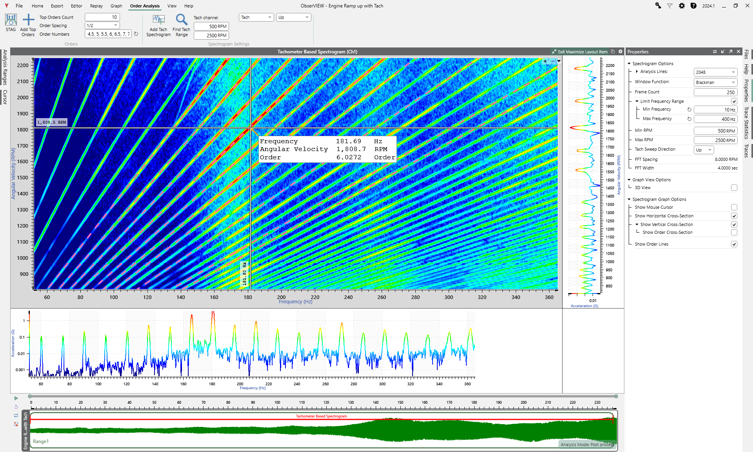Enable the 3D View checkbox
This screenshot has height=452, width=753.
pyautogui.click(x=734, y=188)
